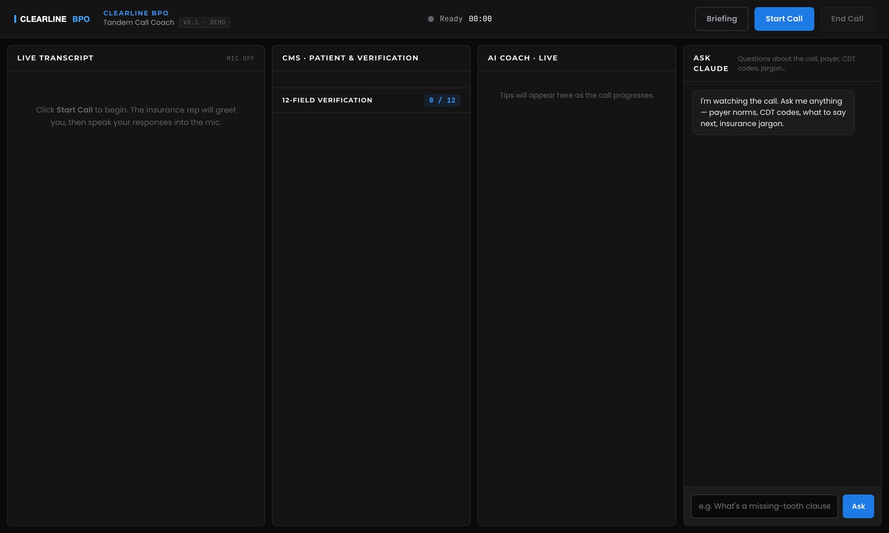
Task: Click the V0.1 DEMO version badge
Action: tap(204, 22)
